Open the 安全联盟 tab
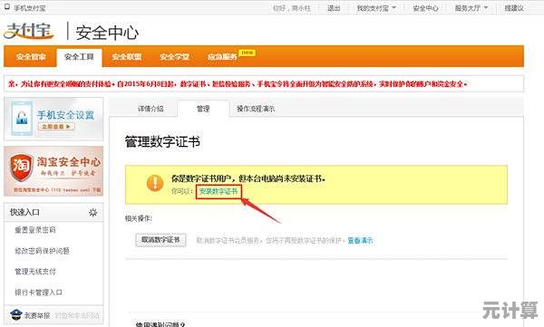Viewport: 544px width, 327px height. pyautogui.click(x=127, y=56)
